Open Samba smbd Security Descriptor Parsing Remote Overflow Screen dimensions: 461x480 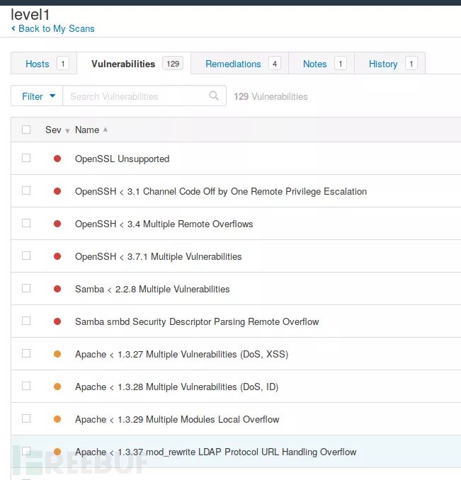[197, 321]
